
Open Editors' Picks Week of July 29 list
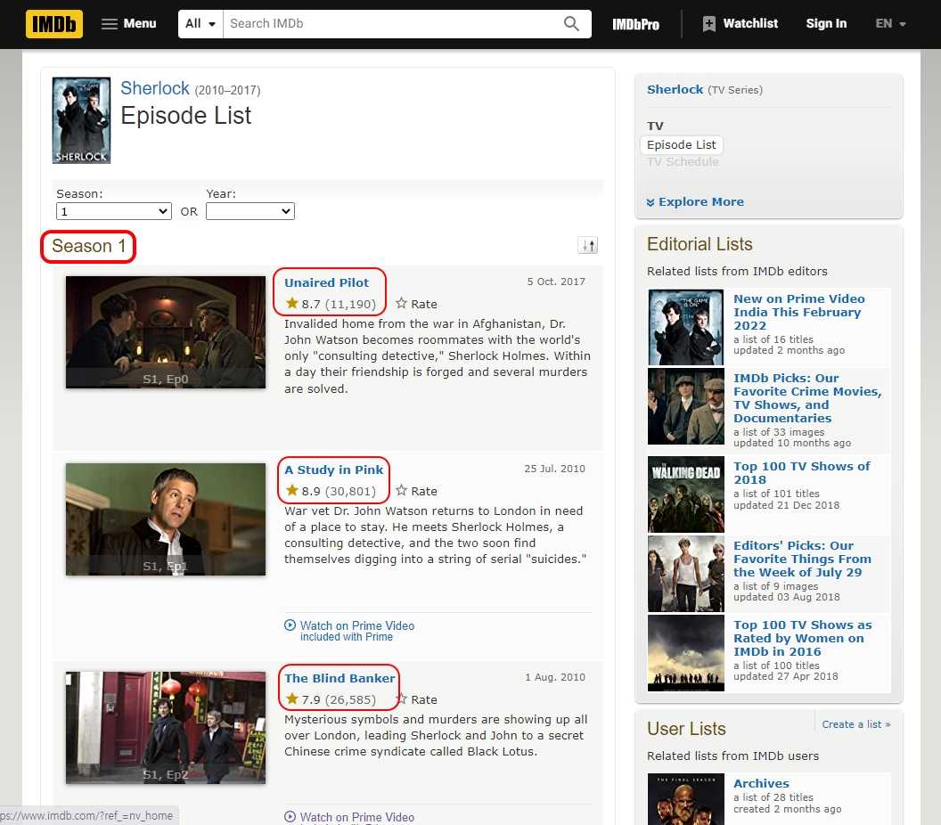[802, 559]
